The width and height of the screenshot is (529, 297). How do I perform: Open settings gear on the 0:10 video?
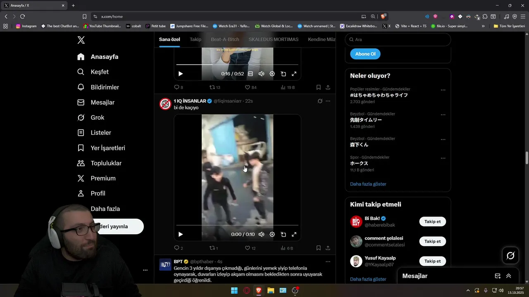pyautogui.click(x=272, y=234)
